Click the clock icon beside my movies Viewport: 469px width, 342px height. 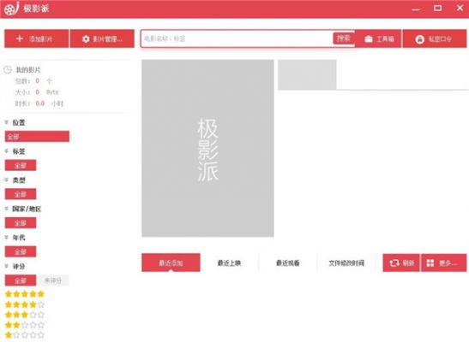pos(8,70)
